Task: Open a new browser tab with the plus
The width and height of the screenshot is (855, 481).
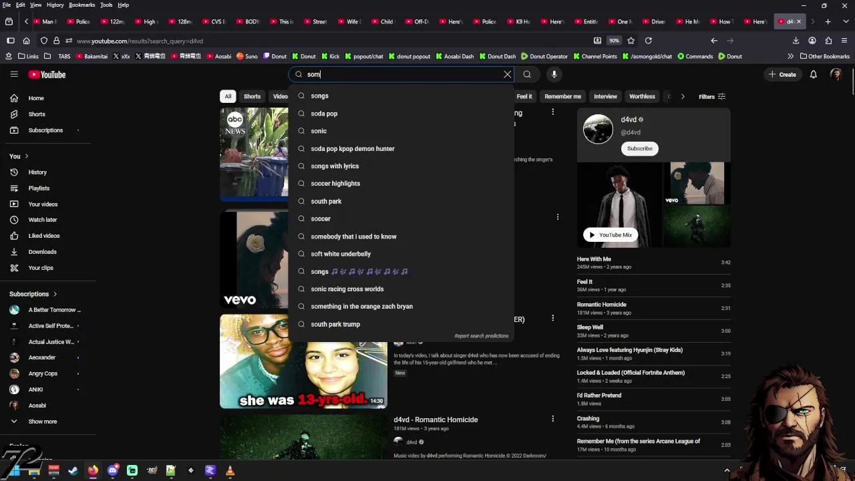Action: coord(828,21)
